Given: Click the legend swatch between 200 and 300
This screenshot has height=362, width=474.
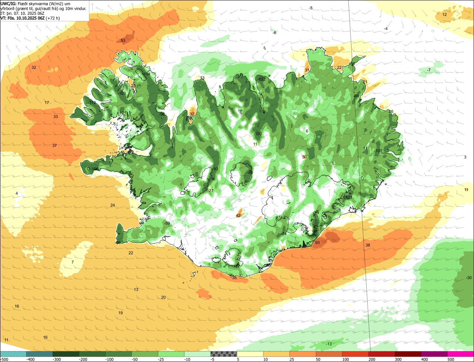Looking at the screenshot, I should pos(381,354).
